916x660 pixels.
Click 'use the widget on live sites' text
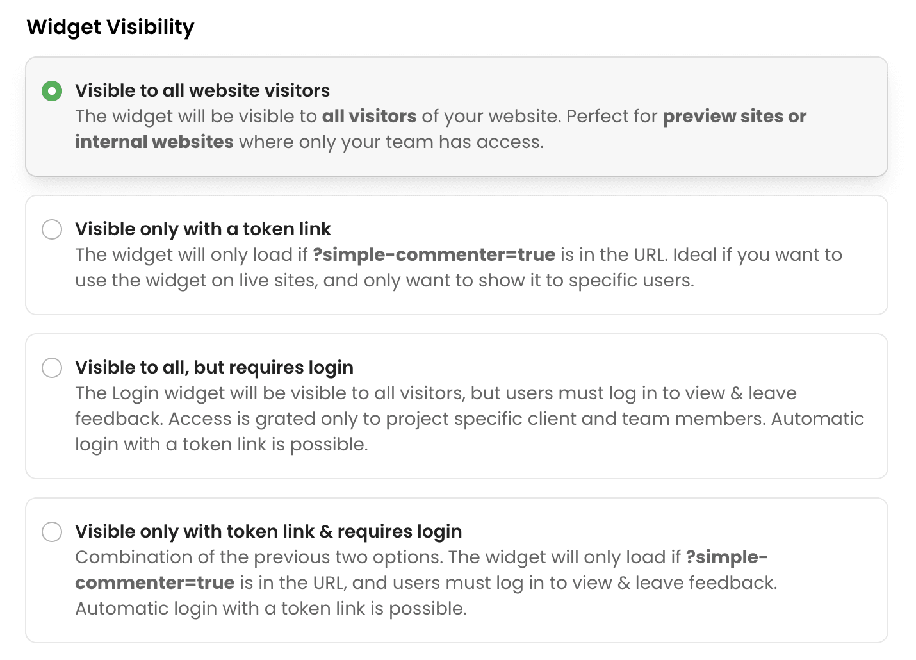point(196,281)
